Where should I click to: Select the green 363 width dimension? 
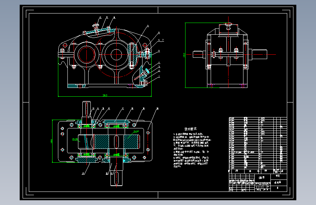click(105, 95)
